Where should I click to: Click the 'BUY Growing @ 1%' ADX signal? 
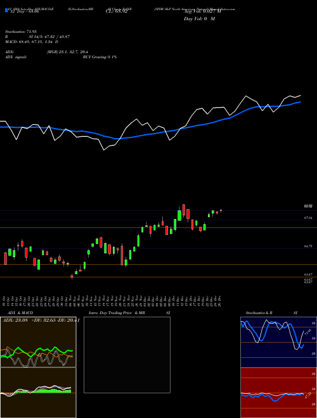pos(100,57)
